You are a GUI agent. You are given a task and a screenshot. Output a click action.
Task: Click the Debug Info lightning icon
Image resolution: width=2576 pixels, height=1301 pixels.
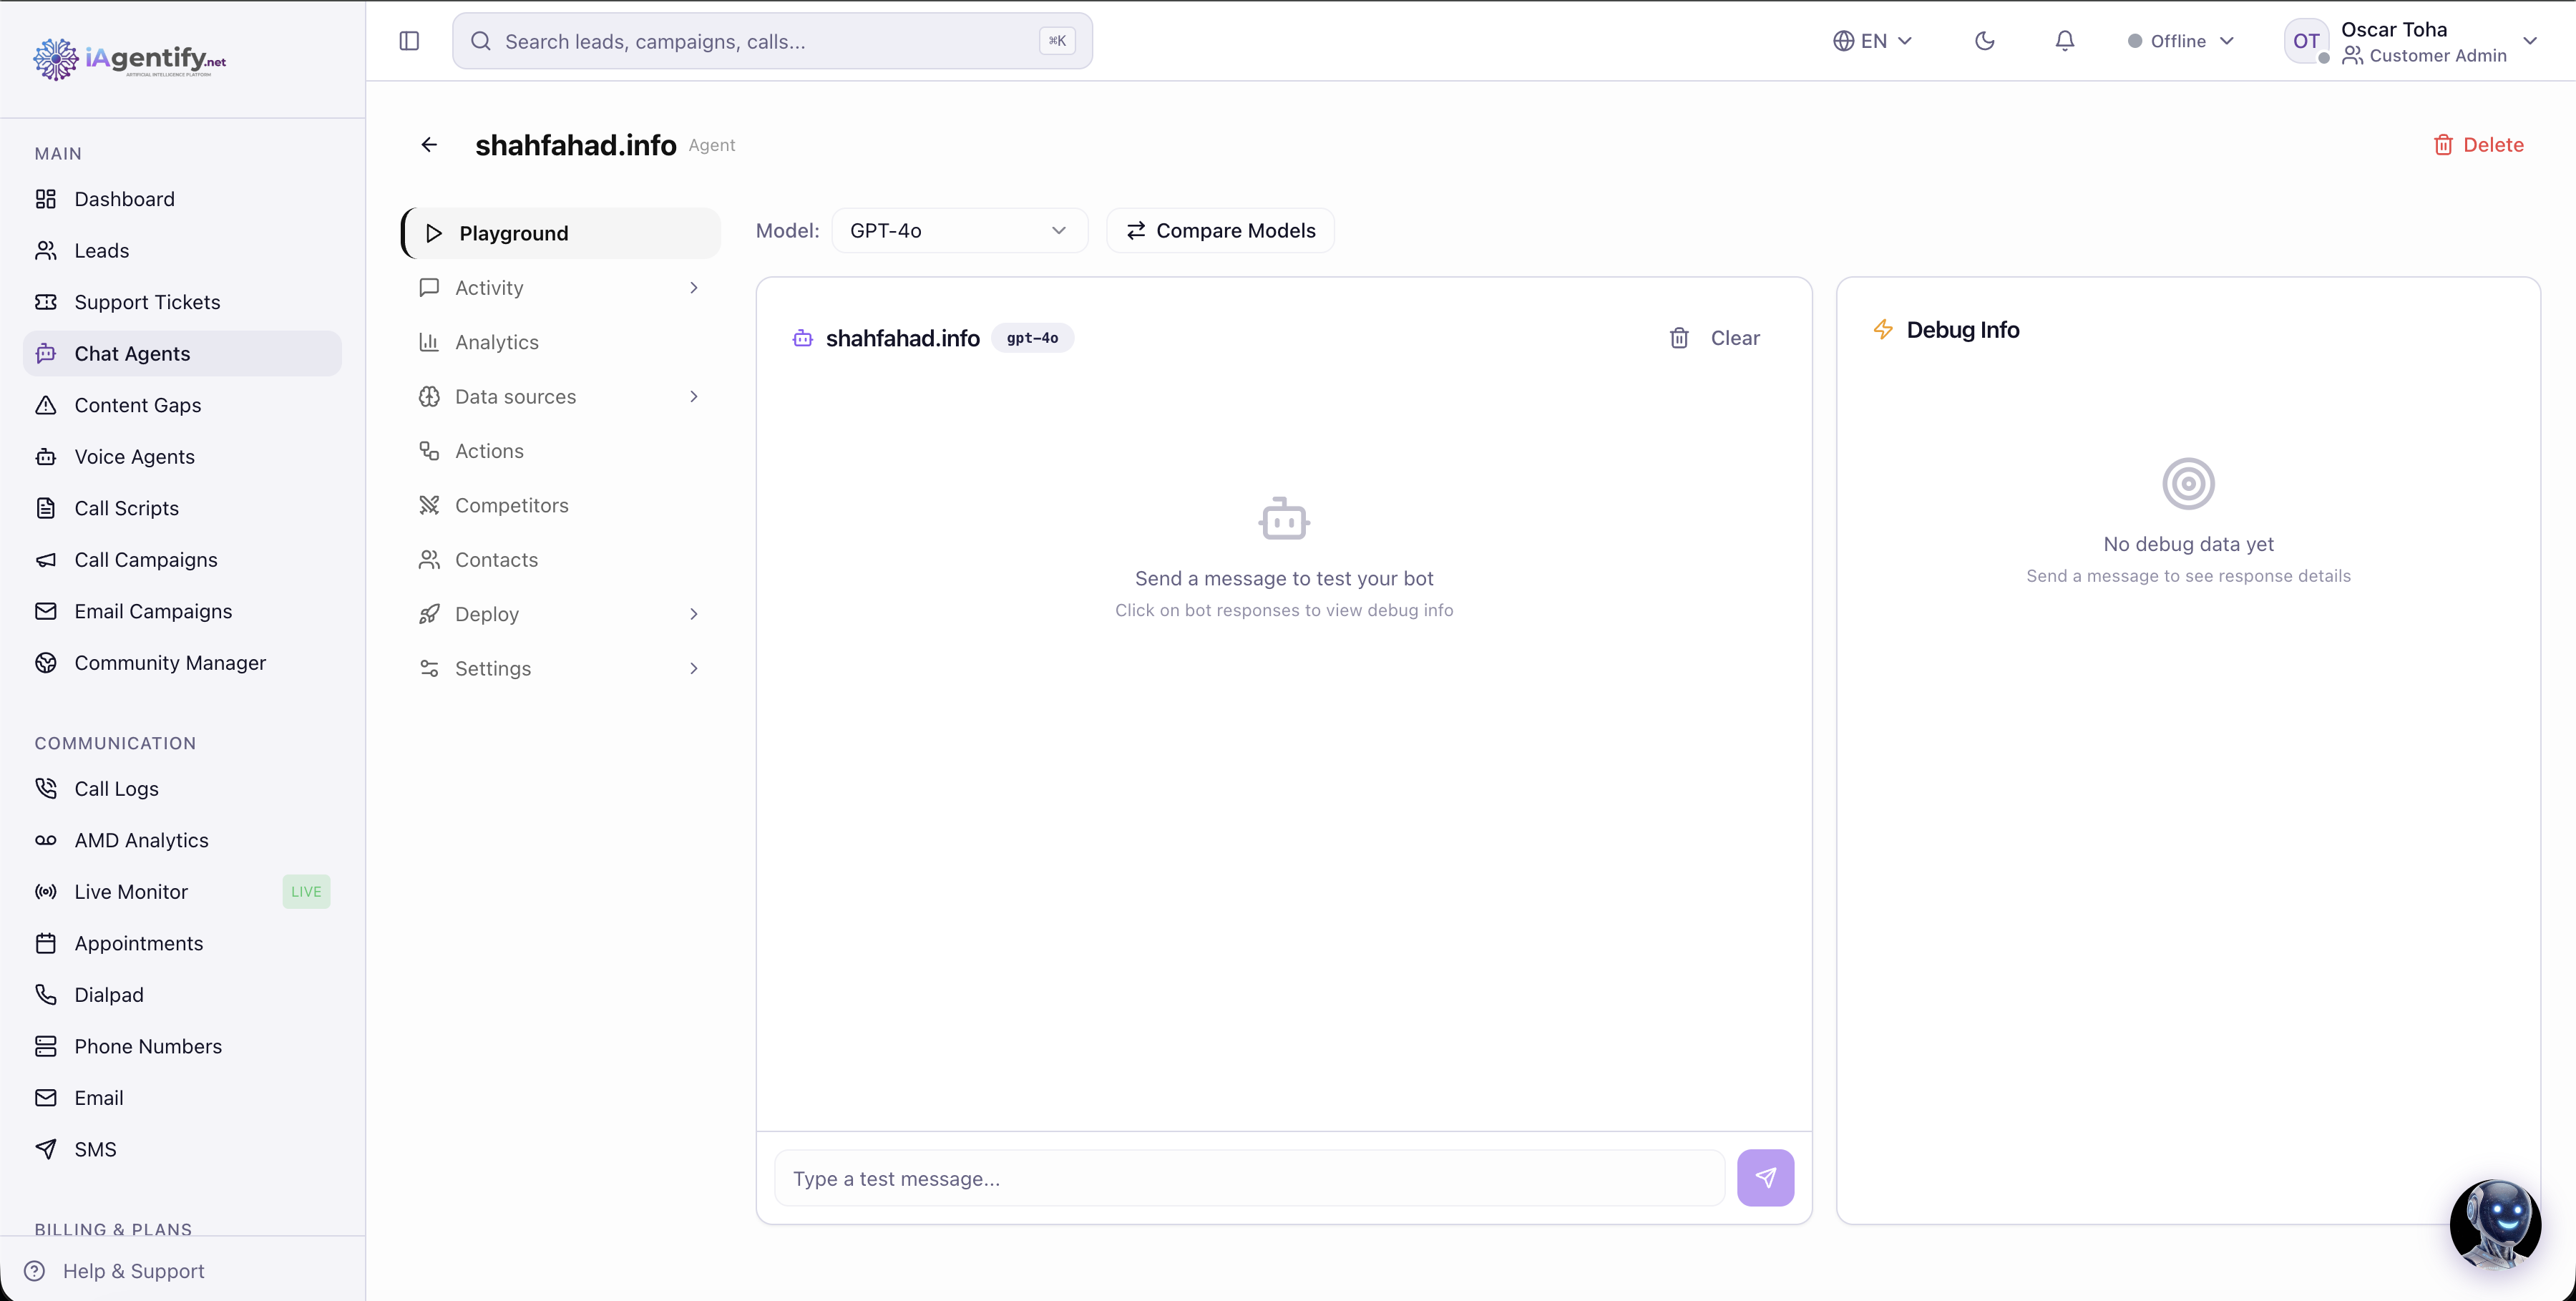pos(1883,330)
